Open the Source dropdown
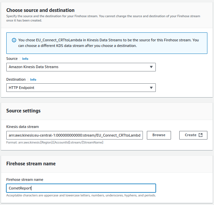 tap(81, 67)
